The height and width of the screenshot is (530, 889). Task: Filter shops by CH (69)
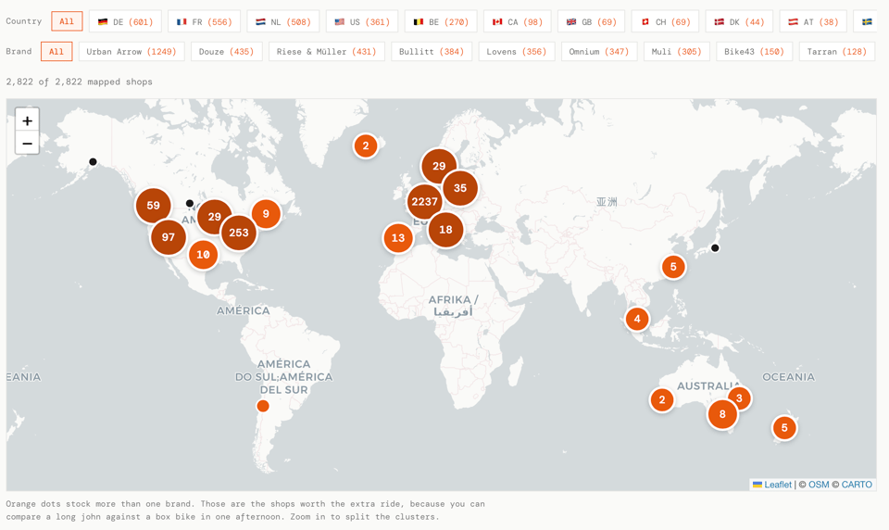point(665,21)
